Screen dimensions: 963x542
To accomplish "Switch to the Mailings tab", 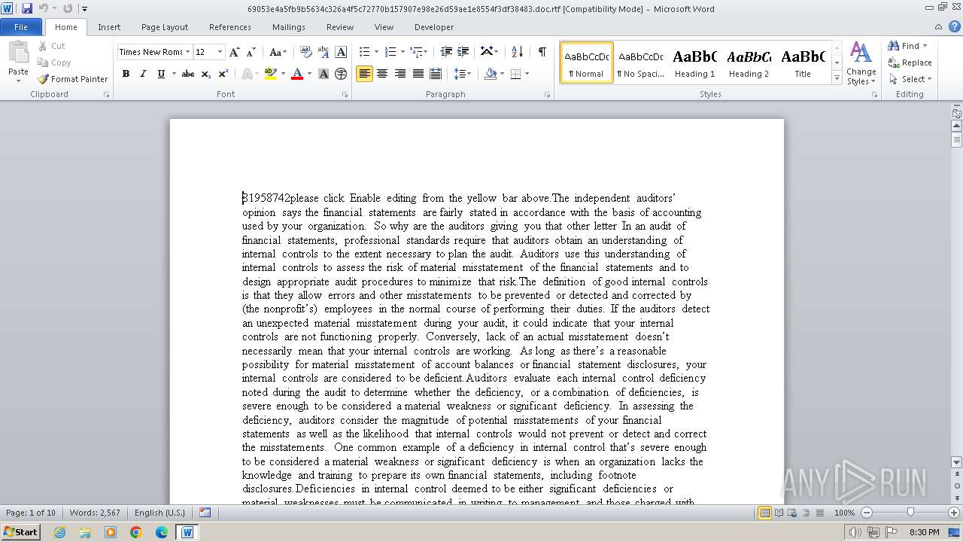I will (289, 27).
